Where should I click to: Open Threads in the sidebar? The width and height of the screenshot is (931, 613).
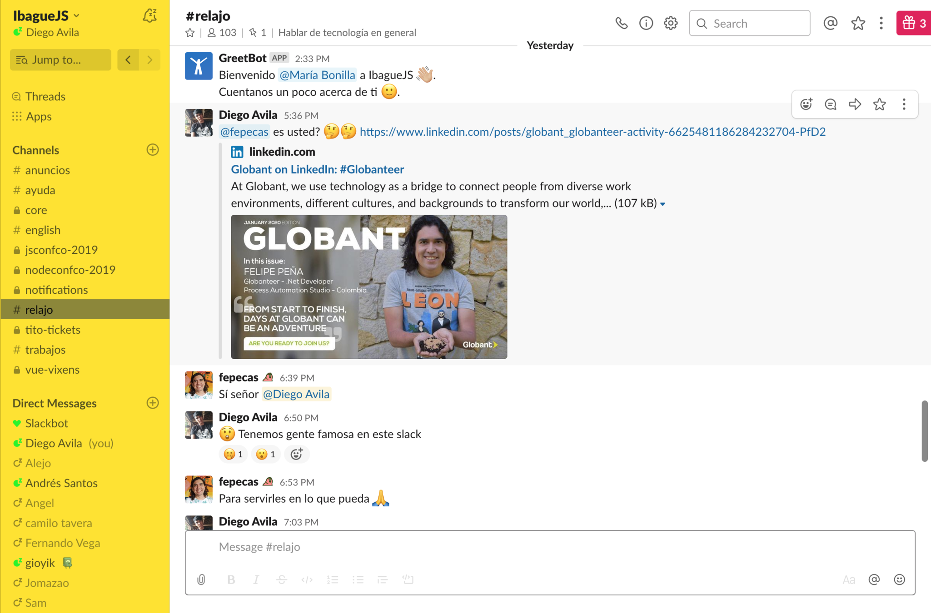point(45,96)
